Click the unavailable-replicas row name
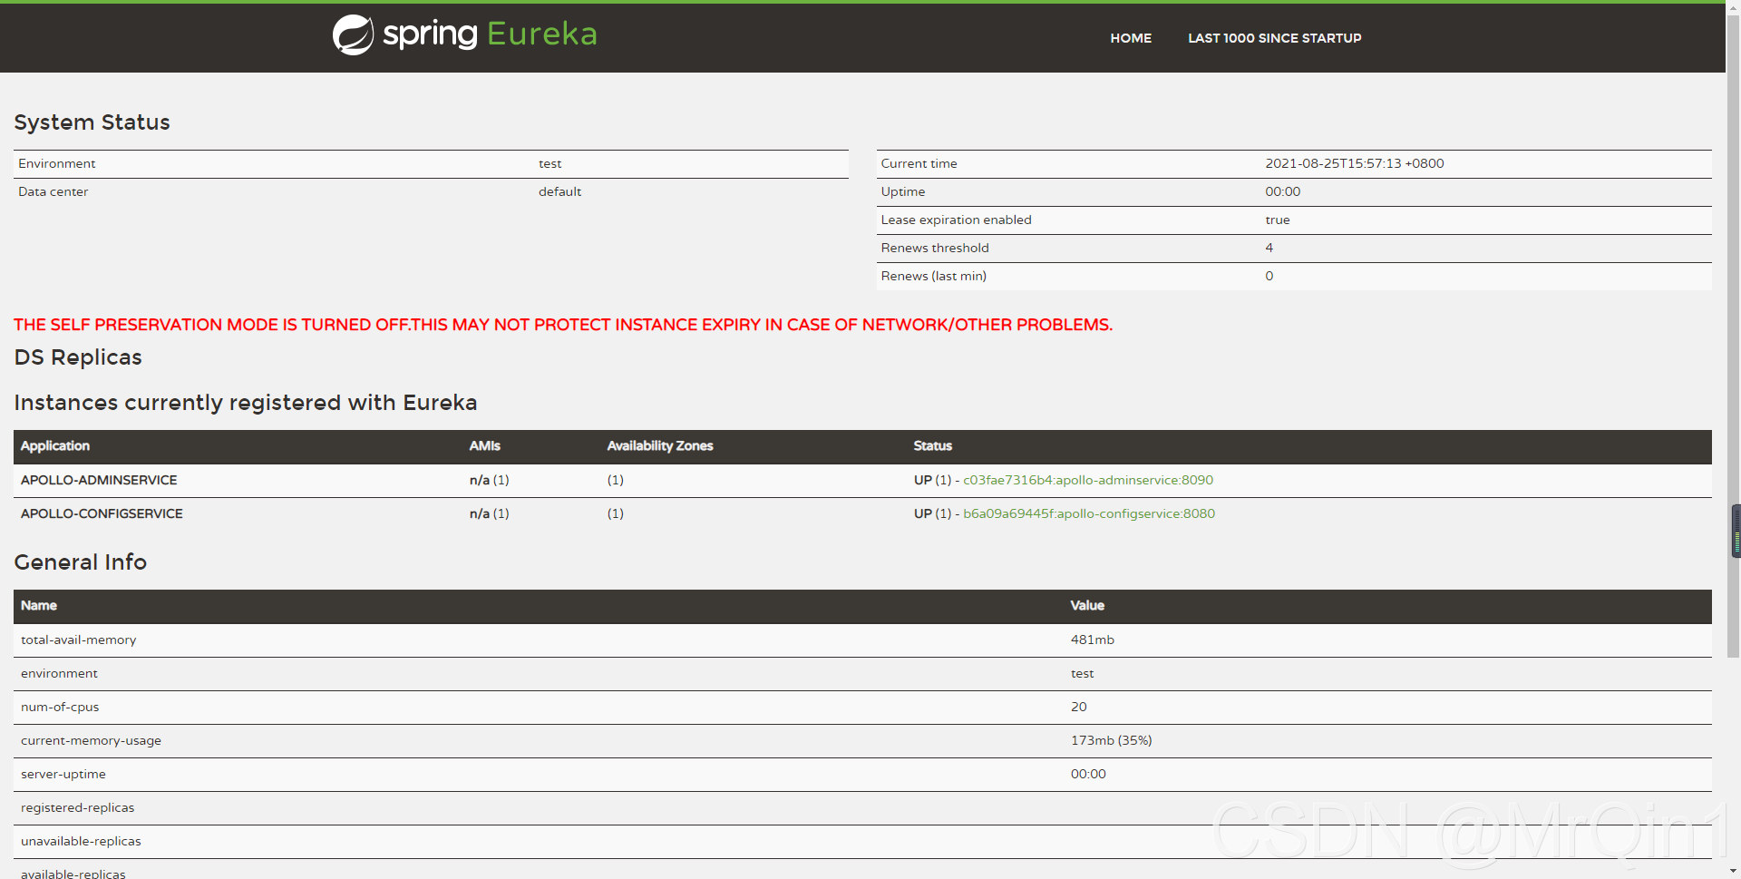 pos(81,841)
